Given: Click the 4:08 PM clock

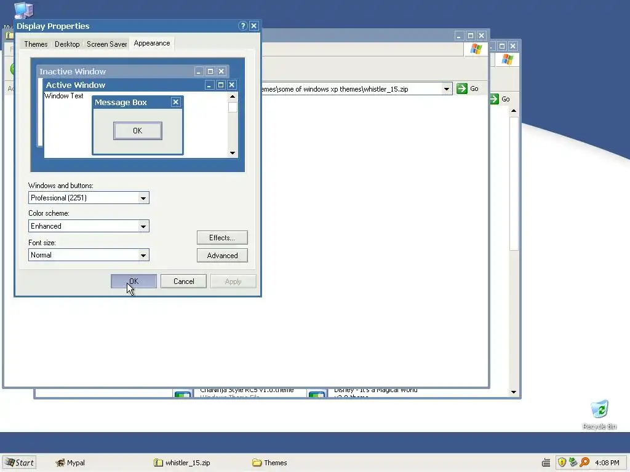Looking at the screenshot, I should click(607, 463).
